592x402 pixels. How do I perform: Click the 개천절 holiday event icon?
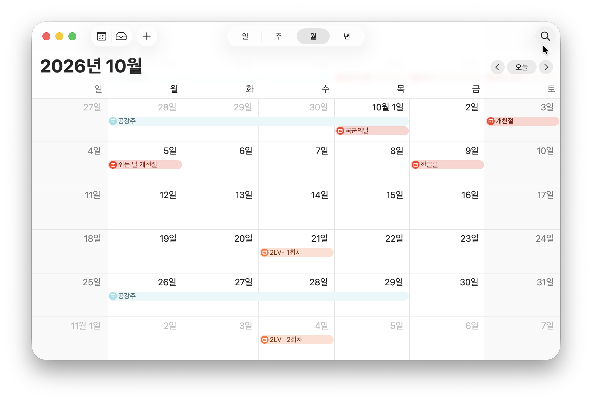point(491,121)
